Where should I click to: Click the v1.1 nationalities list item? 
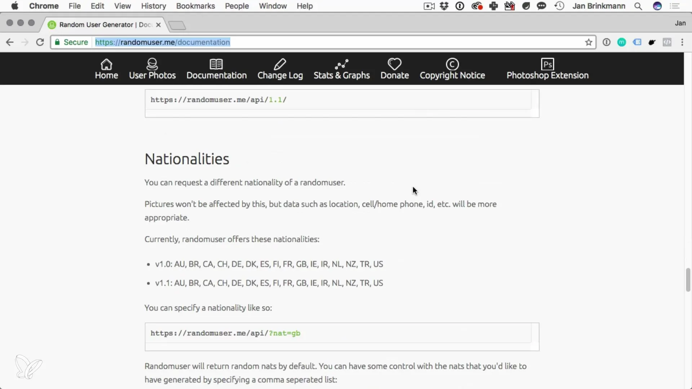(x=269, y=283)
